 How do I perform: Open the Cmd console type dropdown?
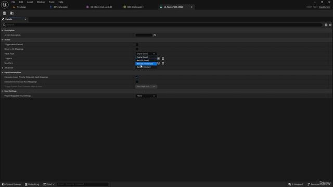click(x=49, y=184)
